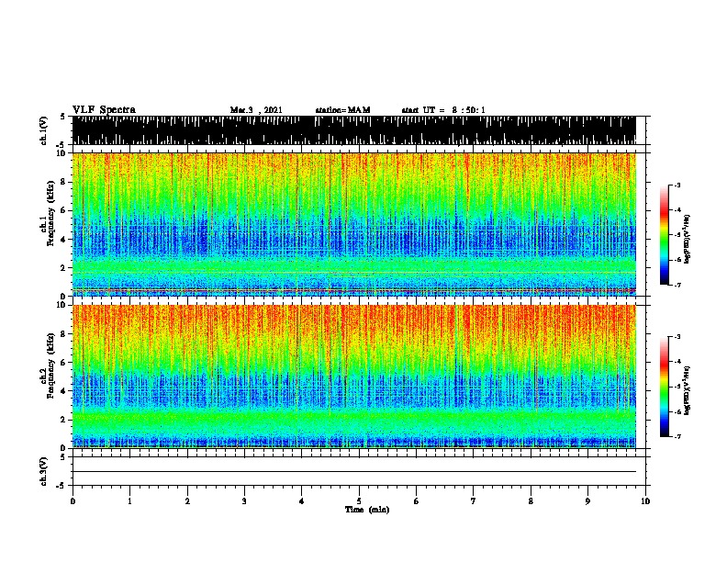Click time axis tick label 5

point(359,501)
